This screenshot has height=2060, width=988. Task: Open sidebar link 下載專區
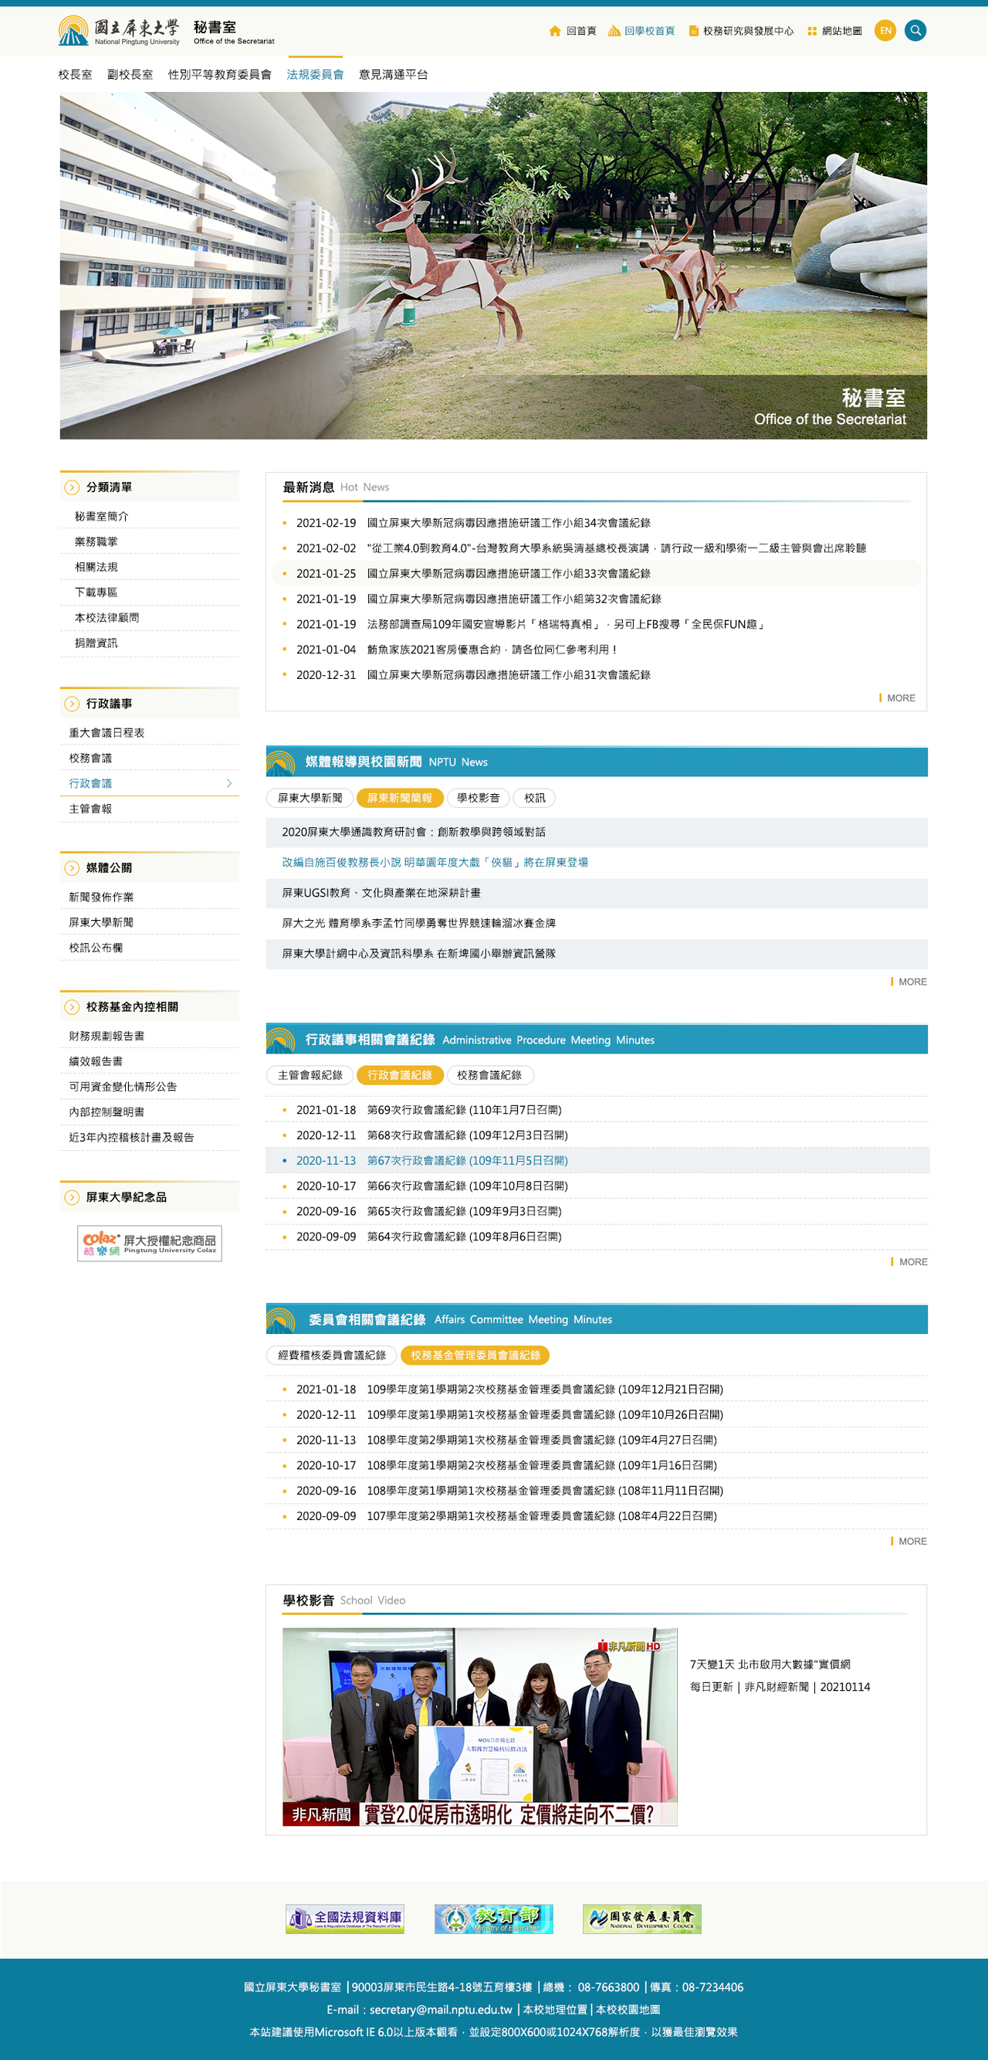pos(96,592)
